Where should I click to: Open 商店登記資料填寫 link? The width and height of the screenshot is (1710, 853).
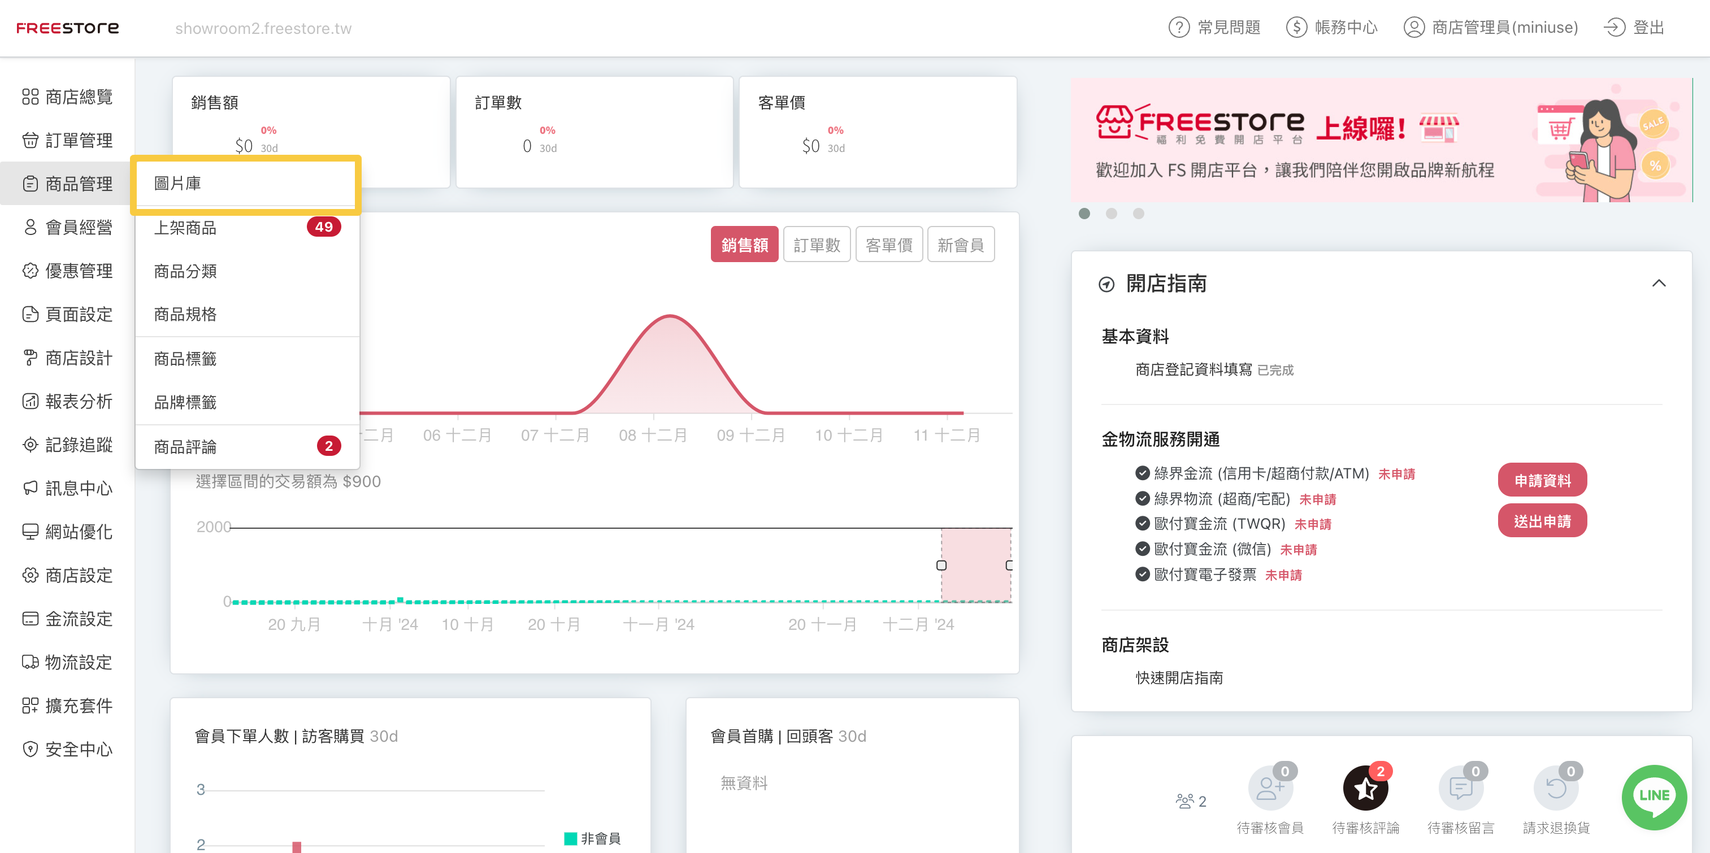pos(1193,370)
